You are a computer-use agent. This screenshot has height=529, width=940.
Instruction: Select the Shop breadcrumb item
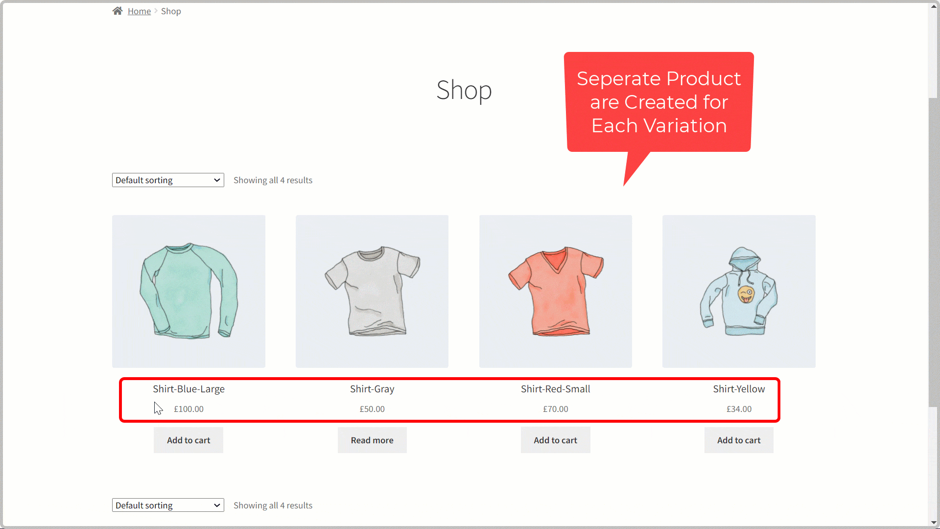(x=171, y=11)
